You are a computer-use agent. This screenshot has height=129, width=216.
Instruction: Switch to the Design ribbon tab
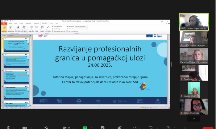21,24
